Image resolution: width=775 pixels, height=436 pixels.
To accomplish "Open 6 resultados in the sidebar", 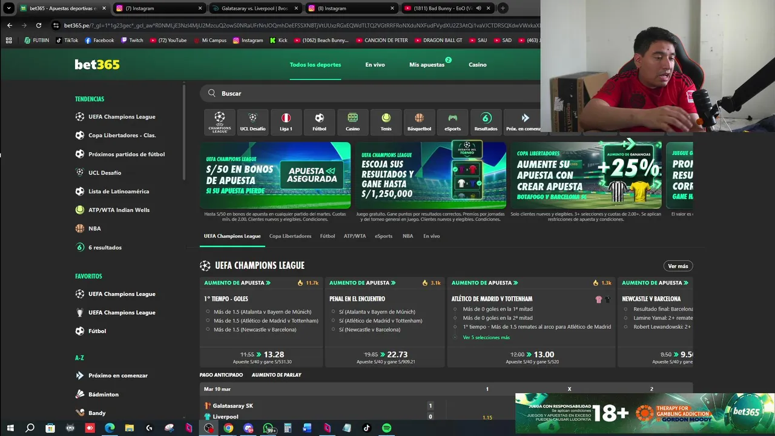I will pos(98,247).
